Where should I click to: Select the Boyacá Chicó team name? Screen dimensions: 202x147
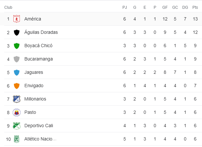coord(38,46)
